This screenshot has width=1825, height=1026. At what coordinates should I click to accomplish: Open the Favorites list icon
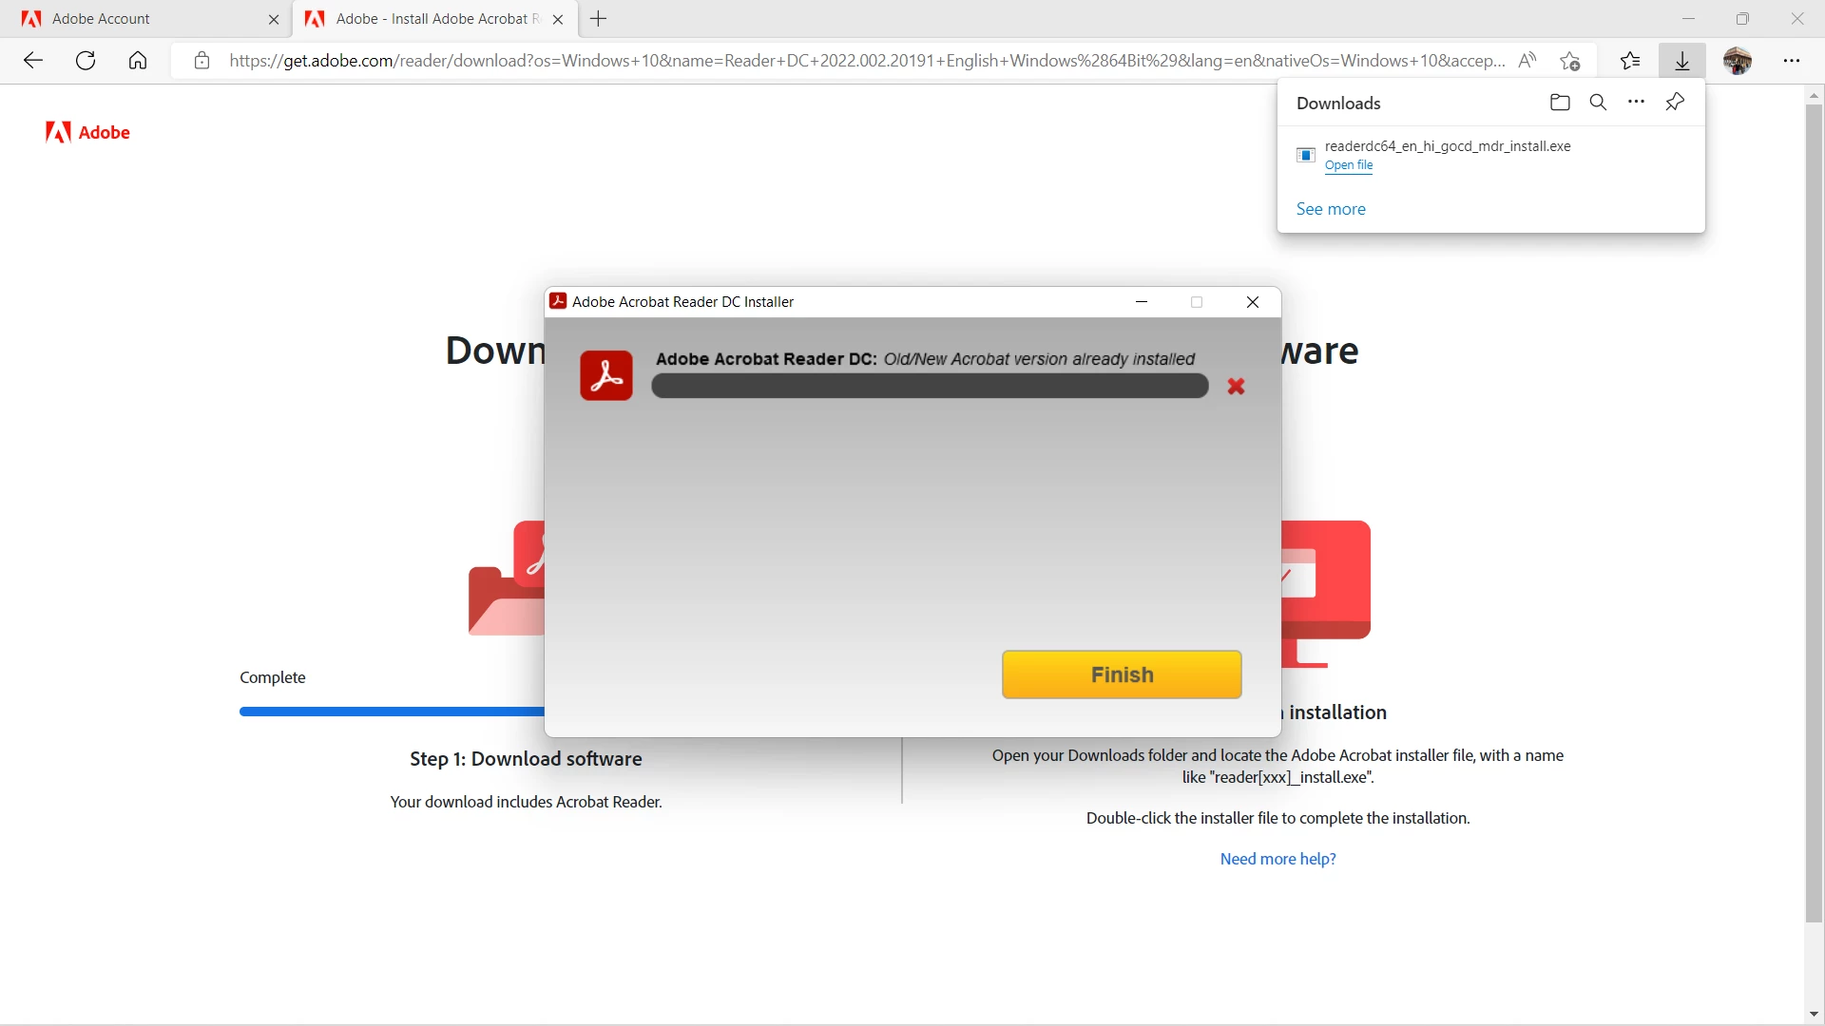pyautogui.click(x=1630, y=61)
